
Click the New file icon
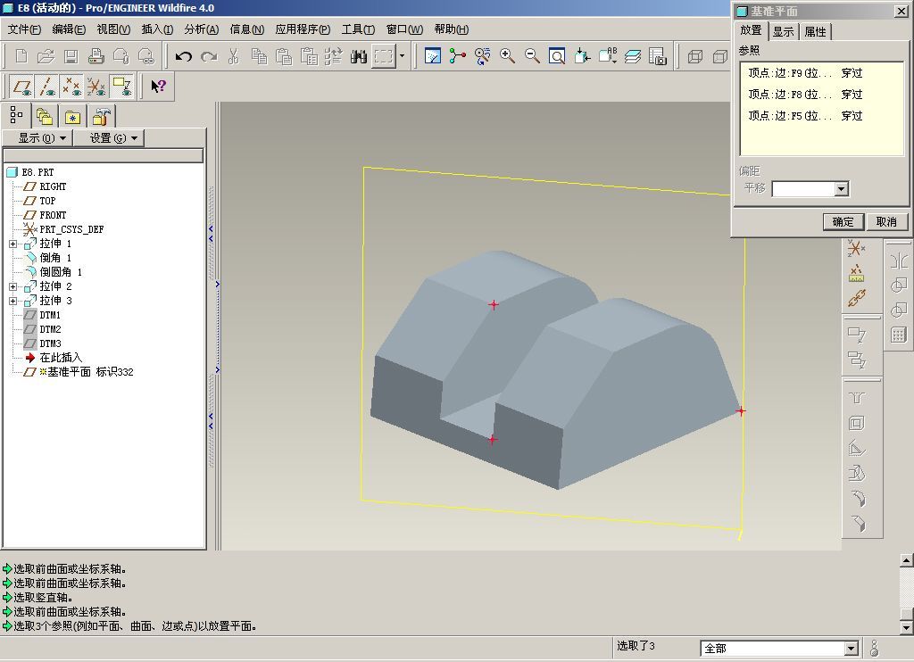click(x=21, y=56)
